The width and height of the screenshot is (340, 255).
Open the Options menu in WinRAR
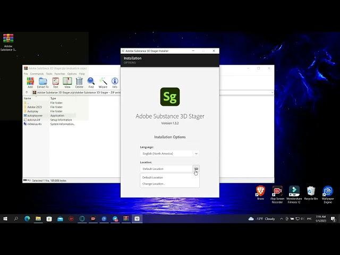pyautogui.click(x=72, y=74)
